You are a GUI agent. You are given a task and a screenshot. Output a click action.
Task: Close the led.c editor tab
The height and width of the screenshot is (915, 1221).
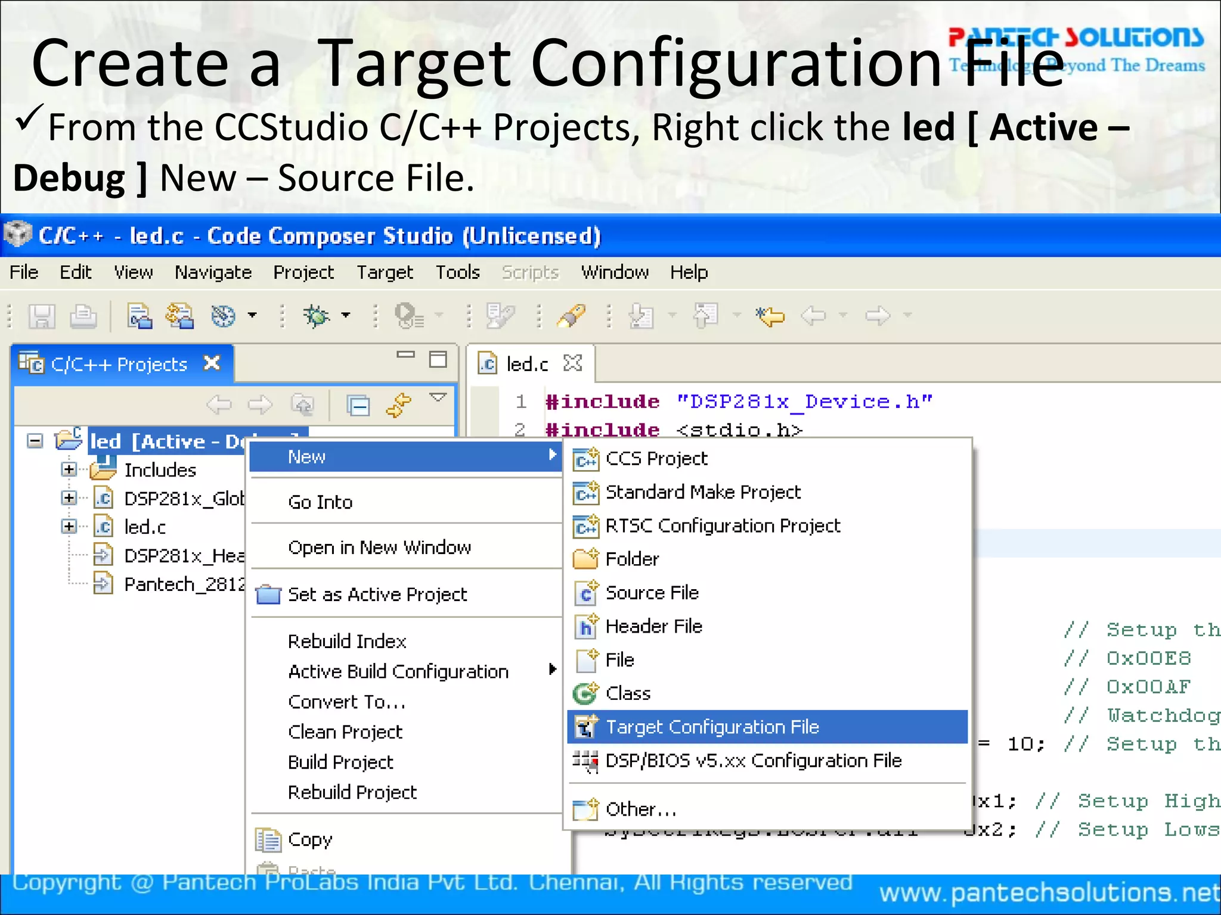click(x=572, y=363)
